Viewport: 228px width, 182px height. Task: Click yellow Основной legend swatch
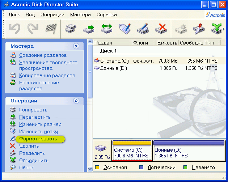[97, 167]
